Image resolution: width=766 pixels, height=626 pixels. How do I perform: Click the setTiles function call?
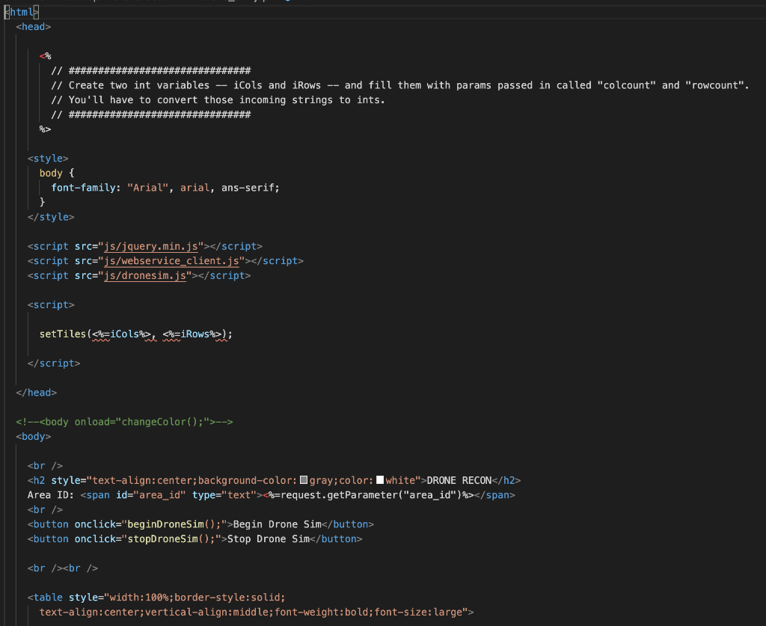click(63, 334)
